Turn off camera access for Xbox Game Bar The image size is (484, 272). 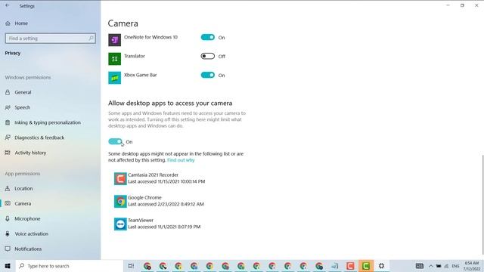(x=208, y=75)
